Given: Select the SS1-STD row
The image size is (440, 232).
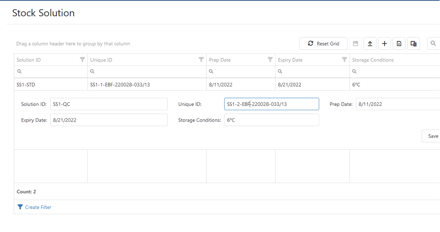Looking at the screenshot, I should [51, 85].
